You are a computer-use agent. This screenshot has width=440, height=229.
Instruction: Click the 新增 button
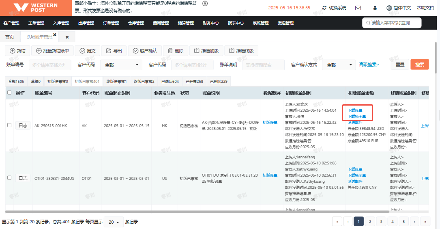tap(17, 51)
